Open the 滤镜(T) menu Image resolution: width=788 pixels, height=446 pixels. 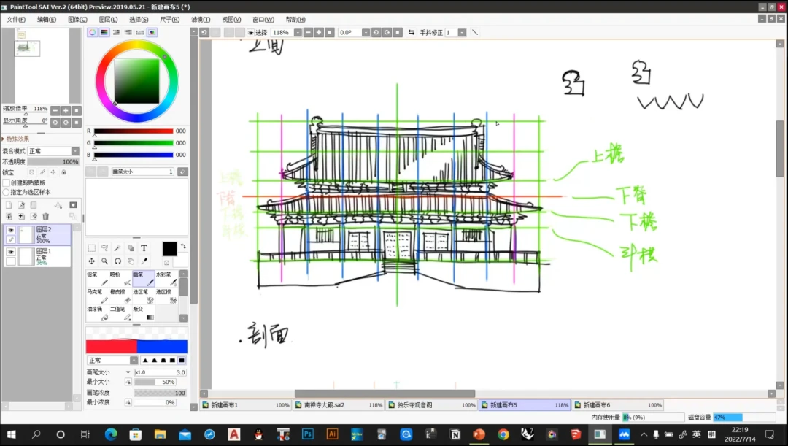(x=201, y=19)
